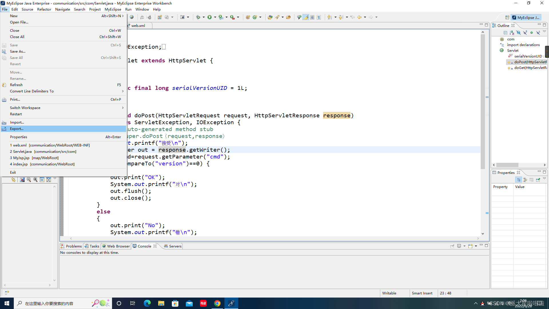Click Previous Annotation arrow icon

pyautogui.click(x=341, y=17)
